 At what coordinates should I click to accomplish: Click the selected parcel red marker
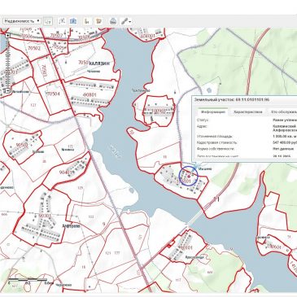189,177
